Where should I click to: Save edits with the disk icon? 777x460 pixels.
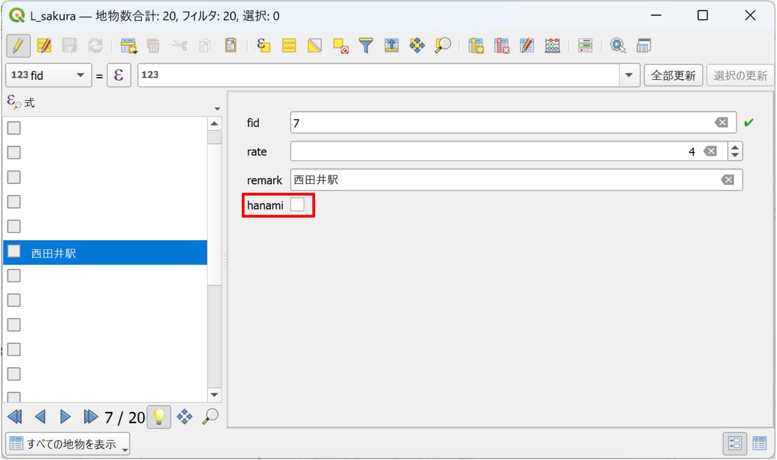69,46
